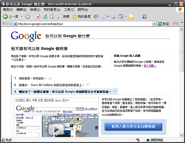Click the 連結 links toolbar label
The height and width of the screenshot is (143, 185).
click(x=176, y=24)
